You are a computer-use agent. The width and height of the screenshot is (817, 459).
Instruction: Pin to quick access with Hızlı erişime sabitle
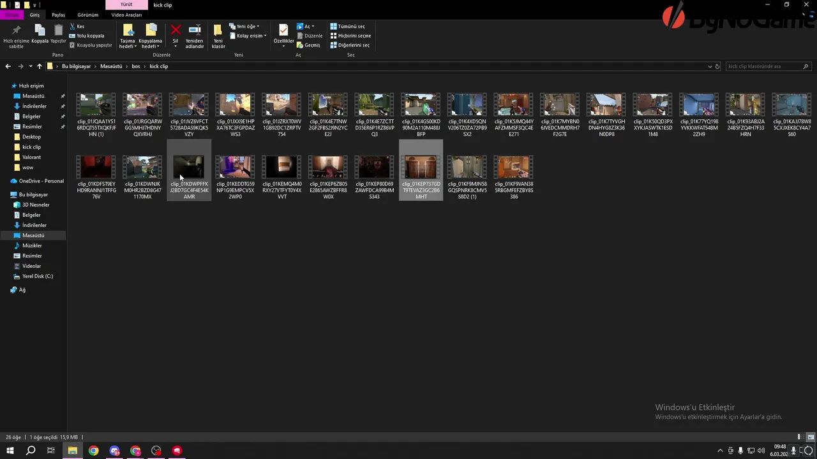[16, 37]
